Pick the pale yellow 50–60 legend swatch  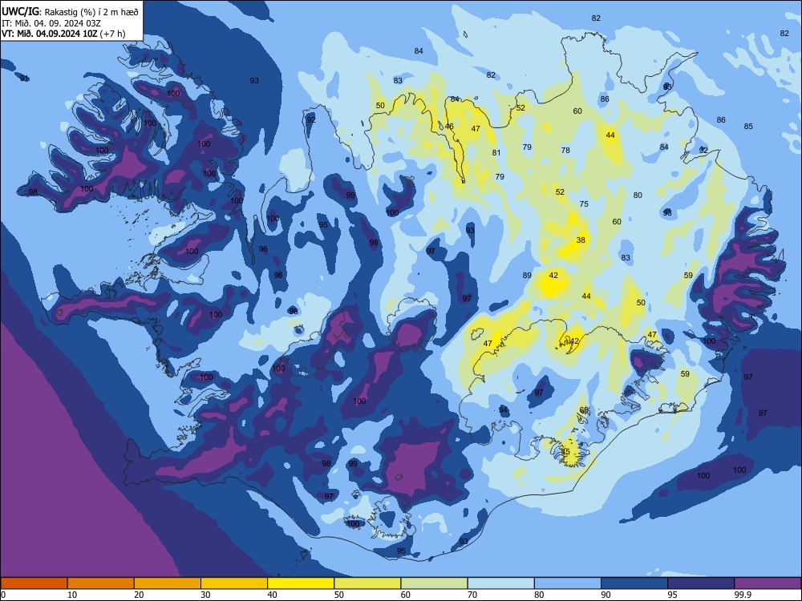(x=367, y=583)
